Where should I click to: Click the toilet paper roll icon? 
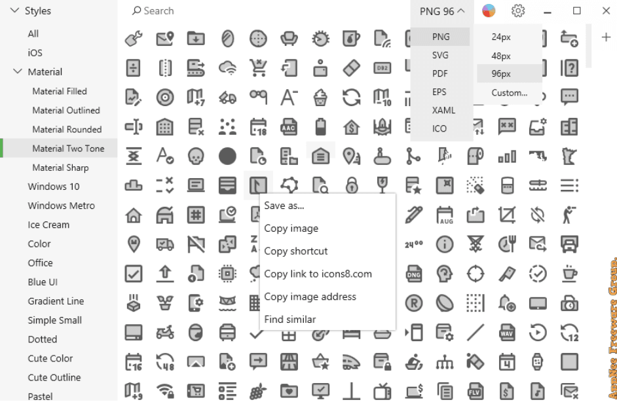475,156
